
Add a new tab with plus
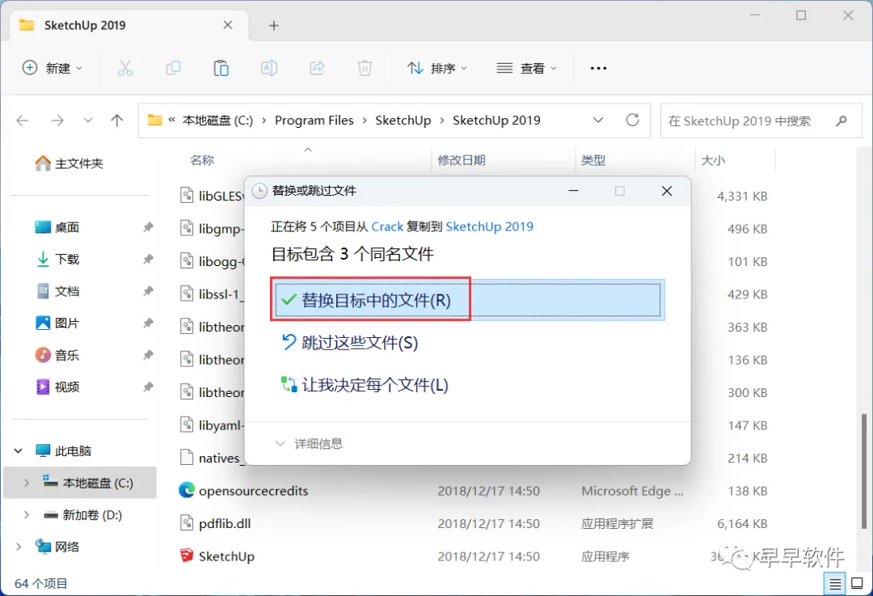(x=273, y=25)
